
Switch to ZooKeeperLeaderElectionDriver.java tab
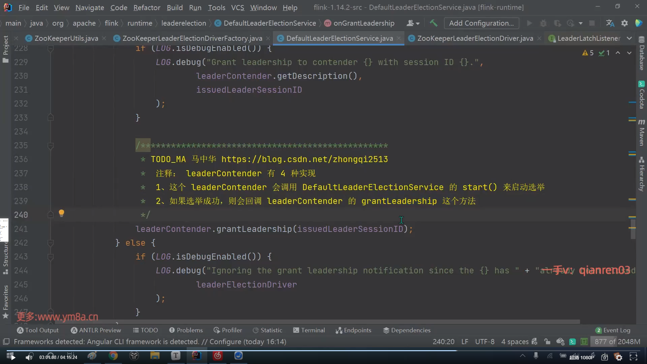pyautogui.click(x=475, y=38)
